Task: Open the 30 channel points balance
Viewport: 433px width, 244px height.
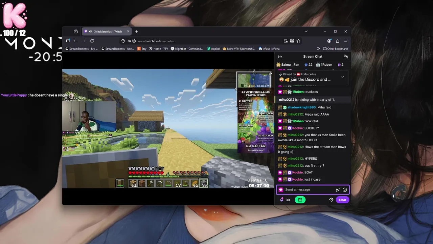Action: (x=285, y=200)
